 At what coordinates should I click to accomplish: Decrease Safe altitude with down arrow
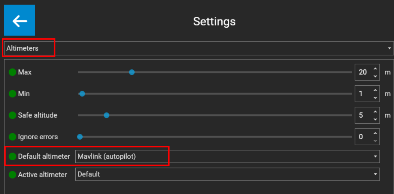pyautogui.click(x=375, y=119)
